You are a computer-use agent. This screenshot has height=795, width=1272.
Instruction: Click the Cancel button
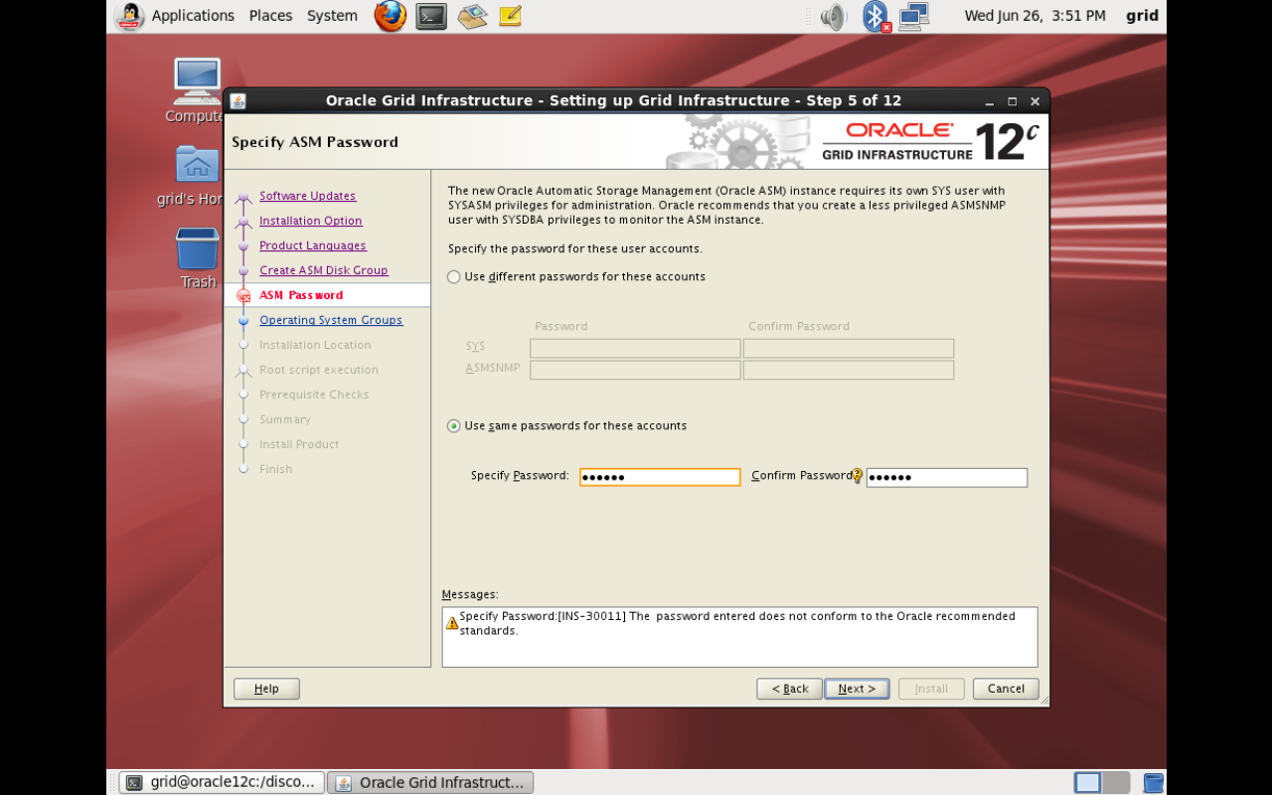pyautogui.click(x=1006, y=689)
